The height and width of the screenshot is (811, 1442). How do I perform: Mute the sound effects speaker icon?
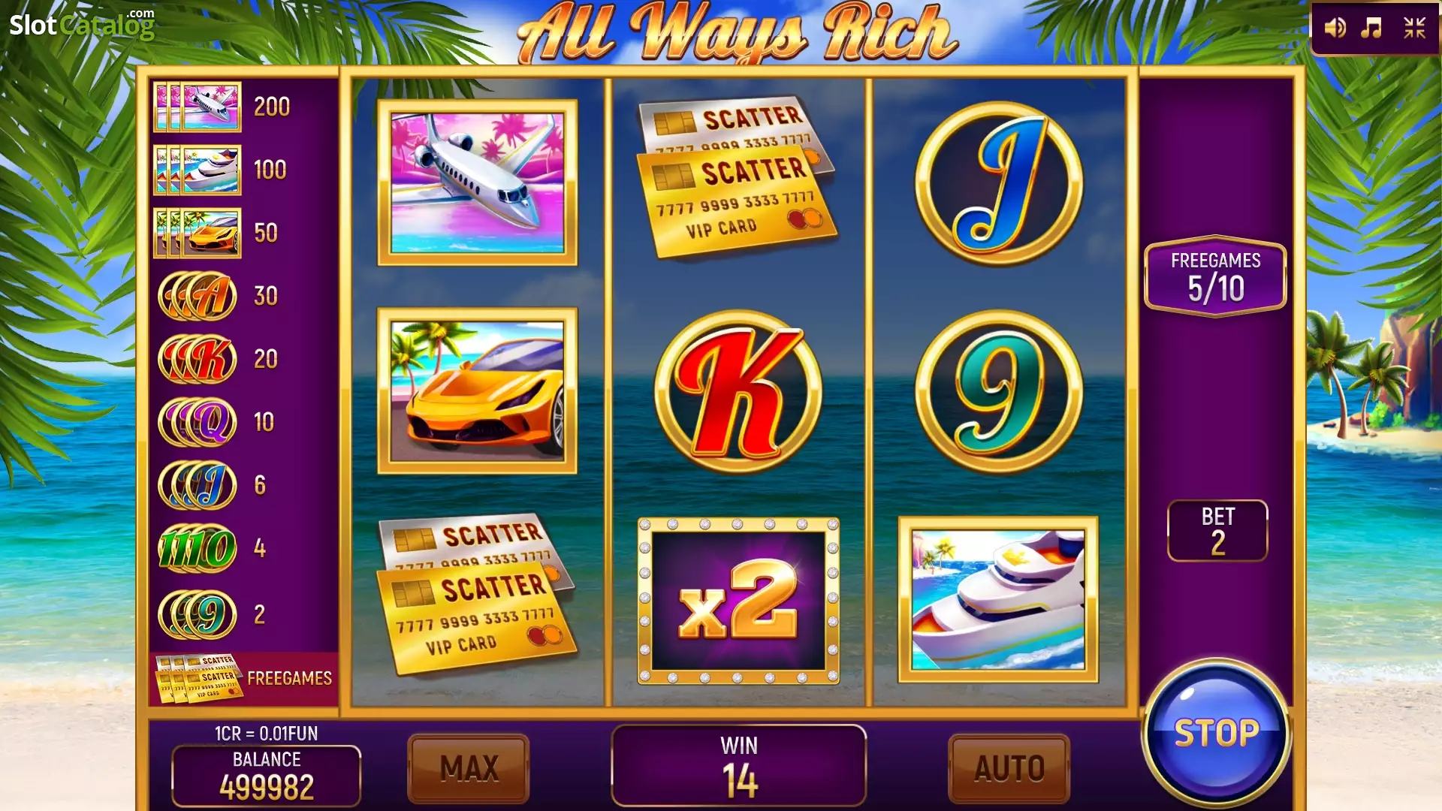pyautogui.click(x=1335, y=29)
